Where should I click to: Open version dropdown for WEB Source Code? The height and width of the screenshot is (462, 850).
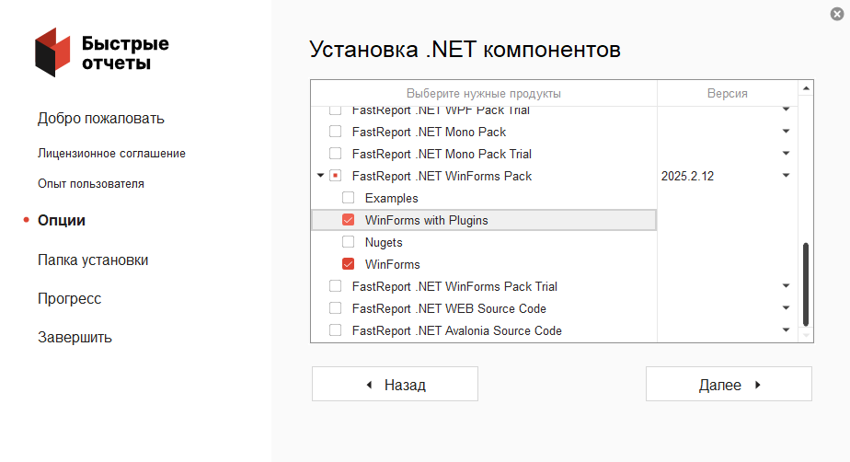[786, 308]
